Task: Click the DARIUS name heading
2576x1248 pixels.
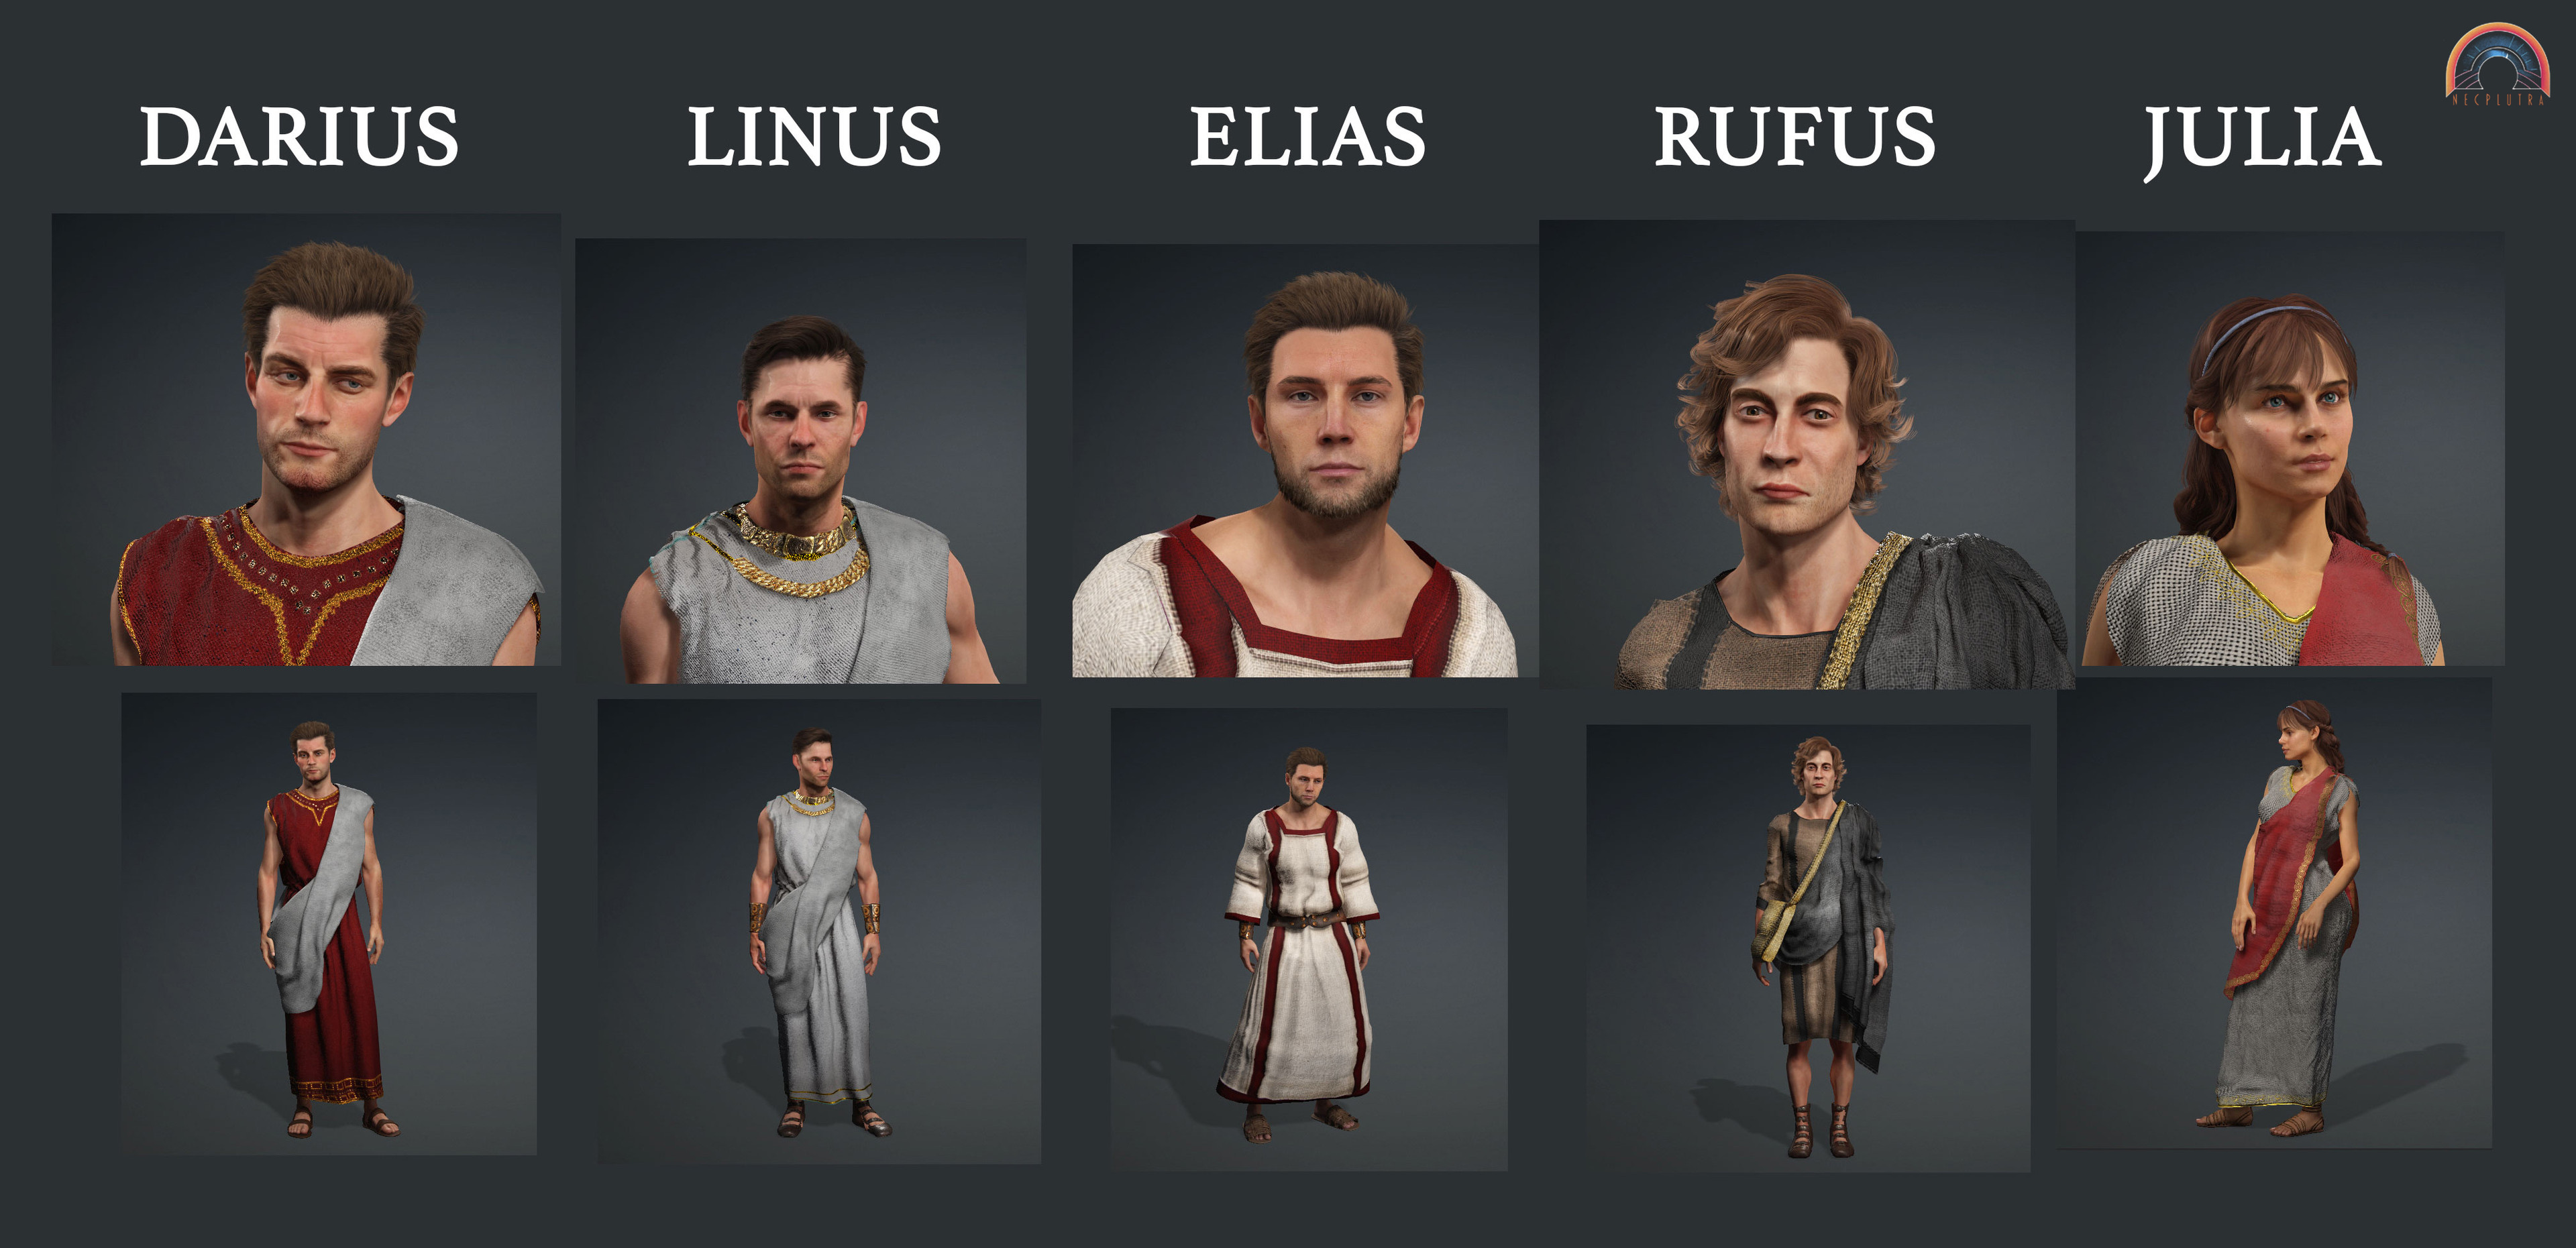Action: [299, 137]
